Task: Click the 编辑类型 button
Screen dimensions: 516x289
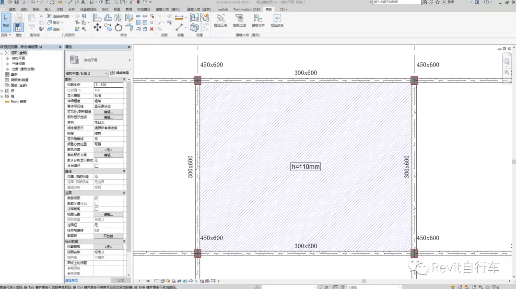Action: [x=120, y=73]
